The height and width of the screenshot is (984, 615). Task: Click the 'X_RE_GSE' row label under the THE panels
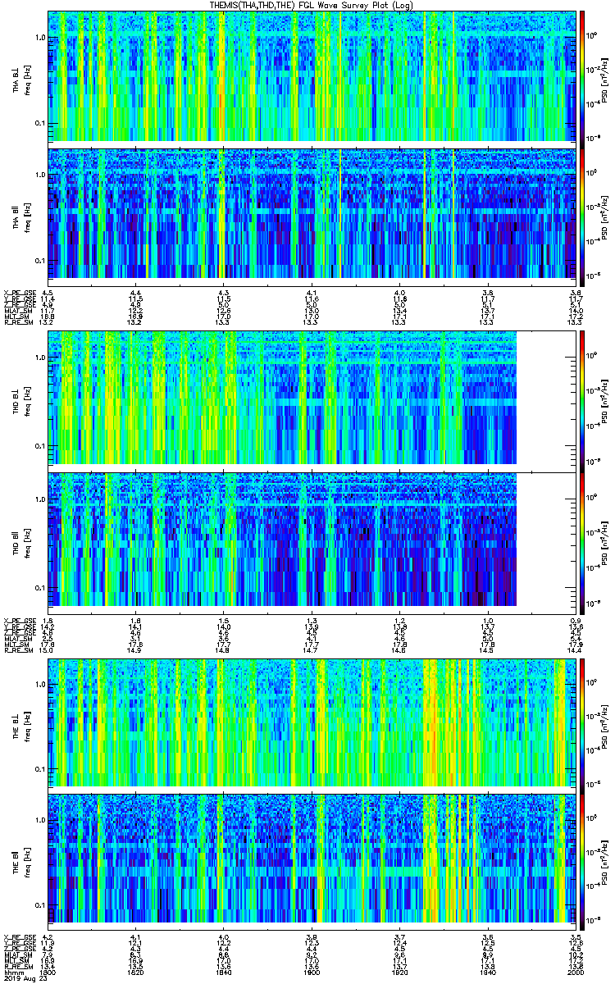[18, 936]
